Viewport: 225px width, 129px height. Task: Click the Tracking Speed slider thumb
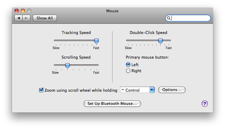click(x=96, y=41)
